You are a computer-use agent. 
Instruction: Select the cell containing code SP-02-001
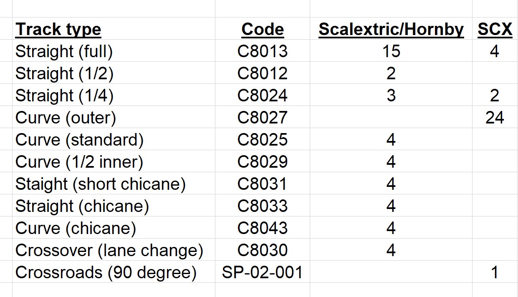tap(263, 272)
